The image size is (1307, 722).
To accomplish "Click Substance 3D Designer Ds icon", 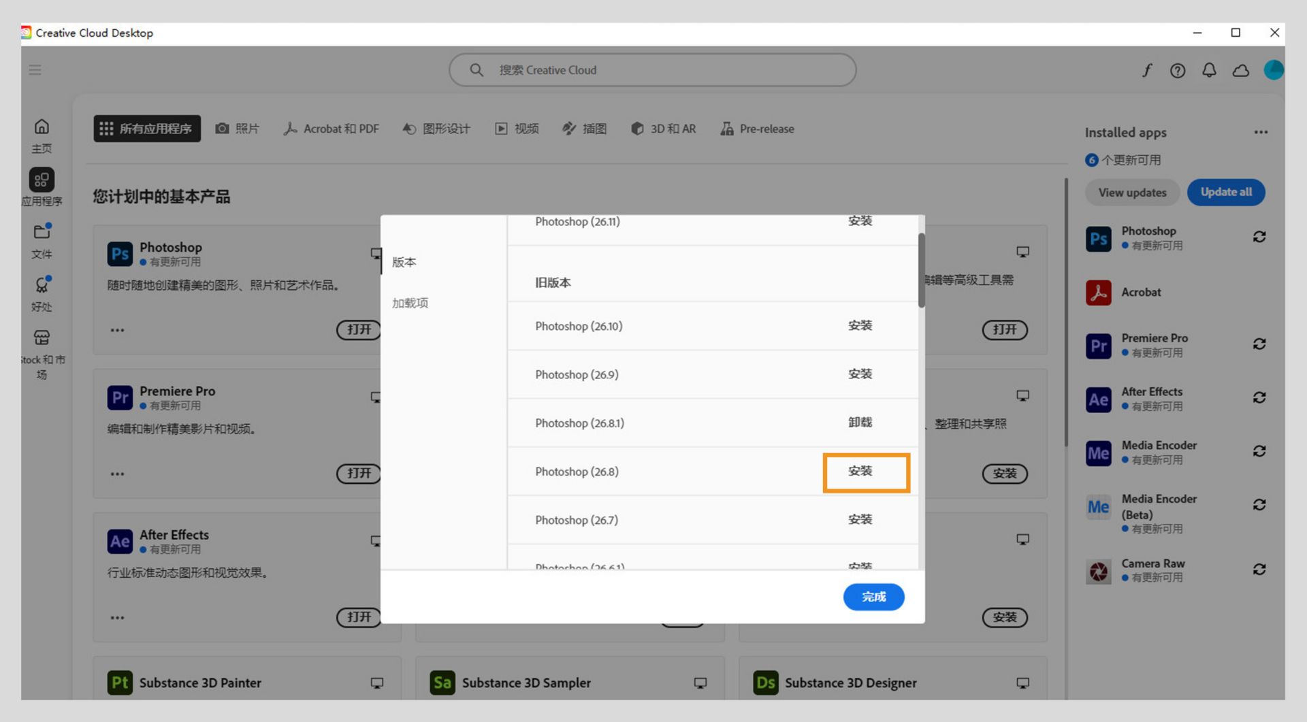I will pos(765,683).
